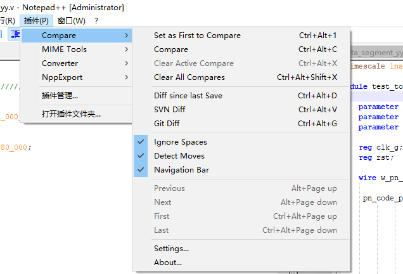This screenshot has width=403, height=274.
Task: Expand the Compare submenu arrow
Action: (127, 36)
